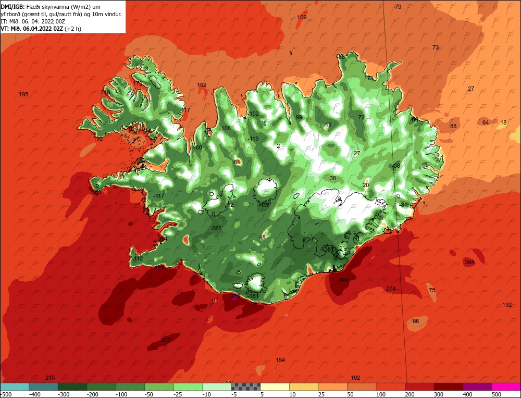521x398 pixels.
Task: Pick legend swatch between 50 and 100
Action: click(x=362, y=387)
